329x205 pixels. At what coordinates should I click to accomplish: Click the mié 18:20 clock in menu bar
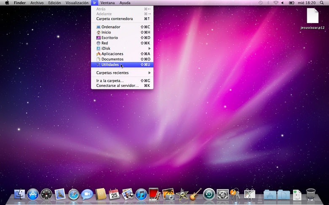pyautogui.click(x=307, y=3)
